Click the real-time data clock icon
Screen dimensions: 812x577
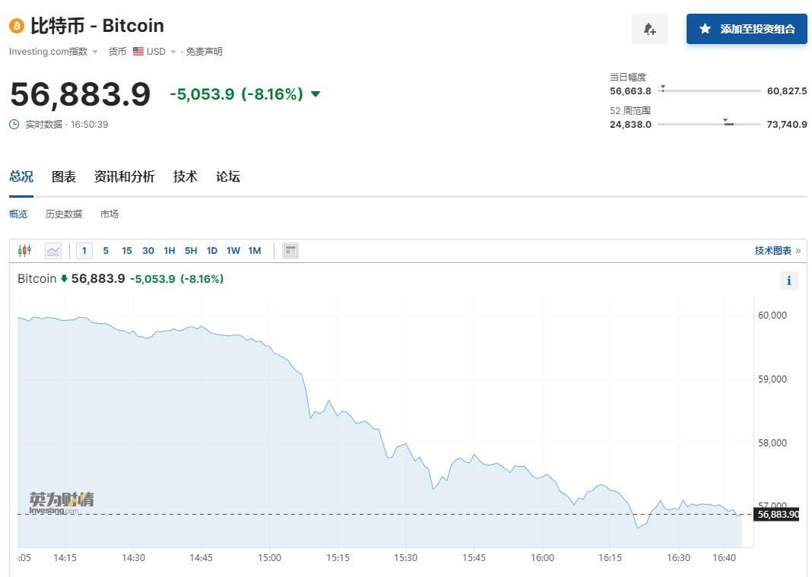coord(14,124)
